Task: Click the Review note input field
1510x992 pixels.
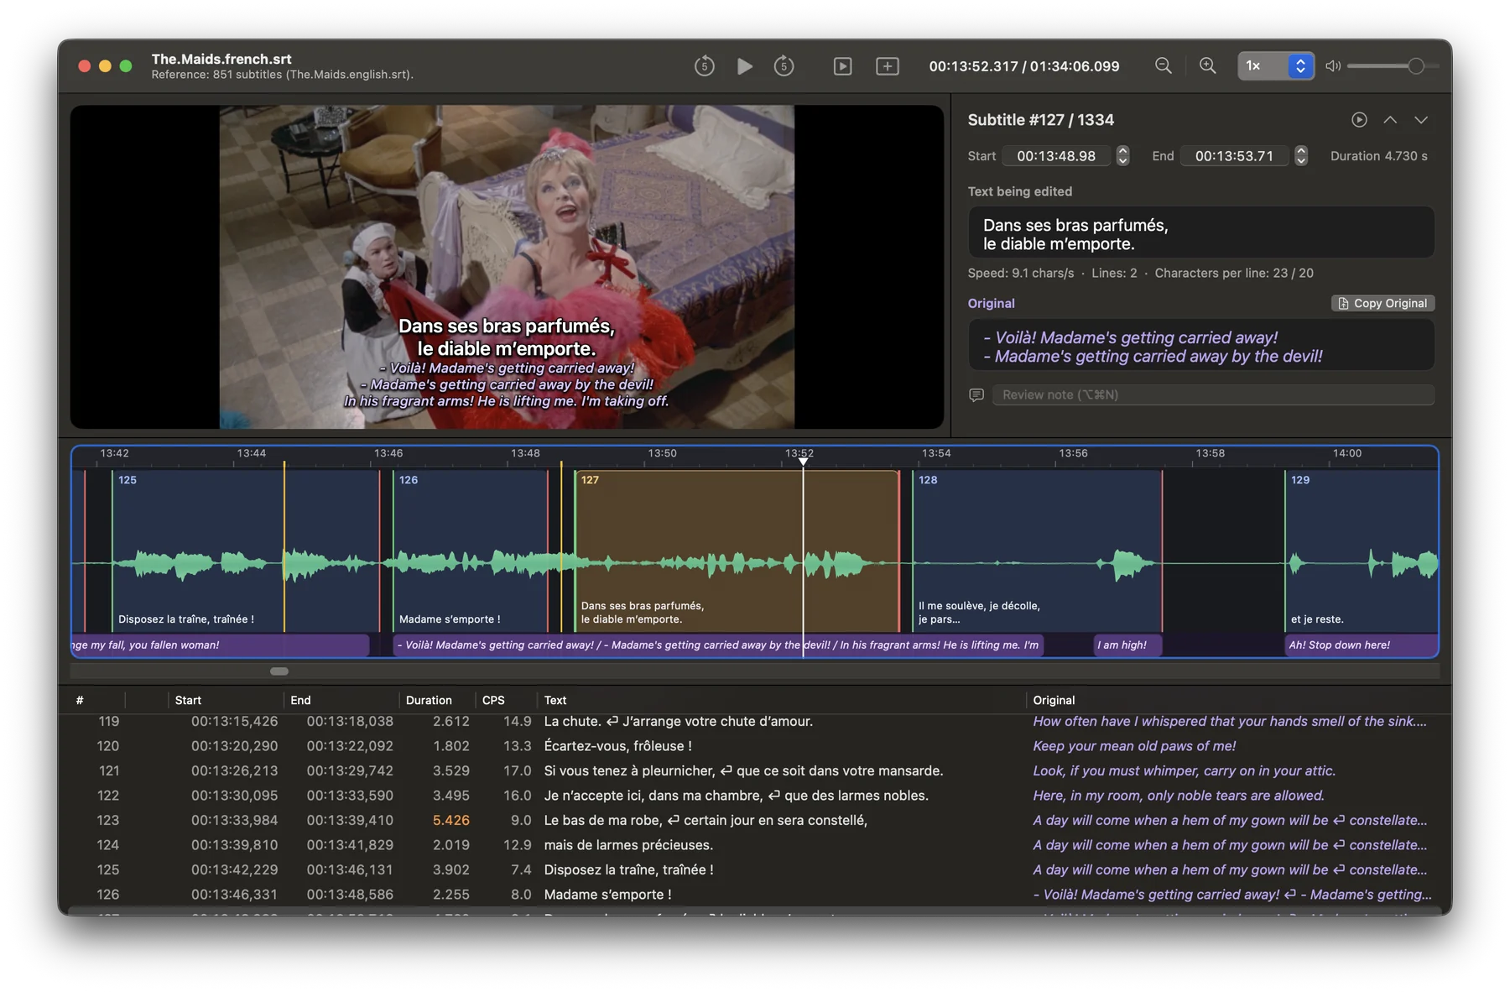Action: 1213,394
